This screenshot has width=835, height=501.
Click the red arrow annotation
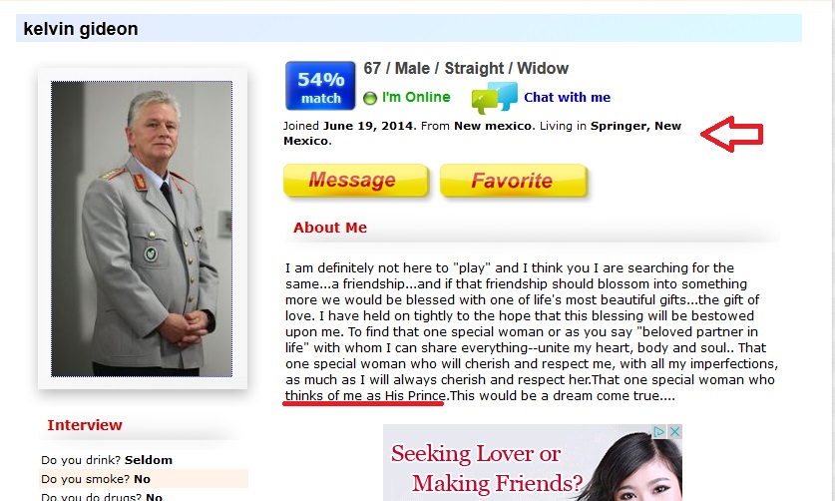pyautogui.click(x=732, y=134)
